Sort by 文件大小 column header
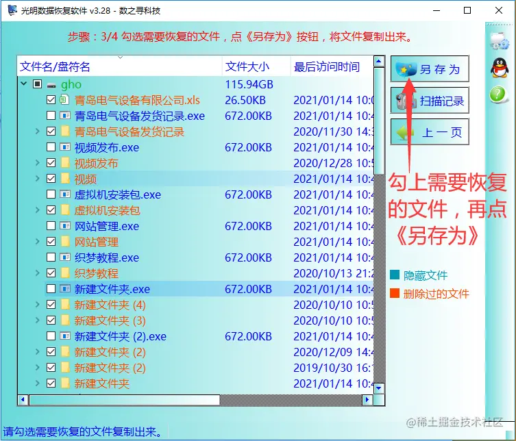The height and width of the screenshot is (441, 516). (x=256, y=66)
